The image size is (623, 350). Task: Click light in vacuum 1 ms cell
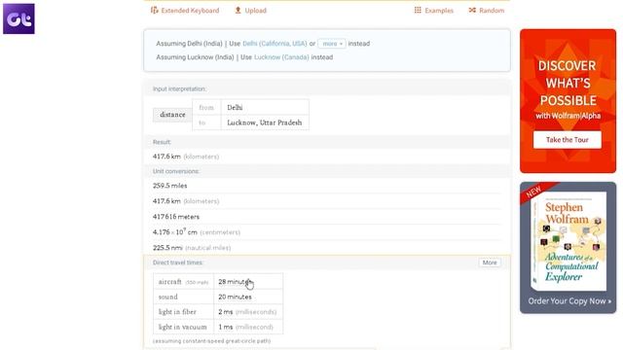tap(248, 327)
